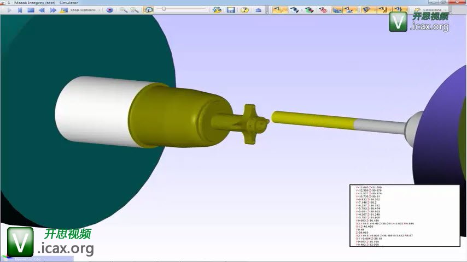Adjust the simulation speed slider handle

click(x=164, y=9)
